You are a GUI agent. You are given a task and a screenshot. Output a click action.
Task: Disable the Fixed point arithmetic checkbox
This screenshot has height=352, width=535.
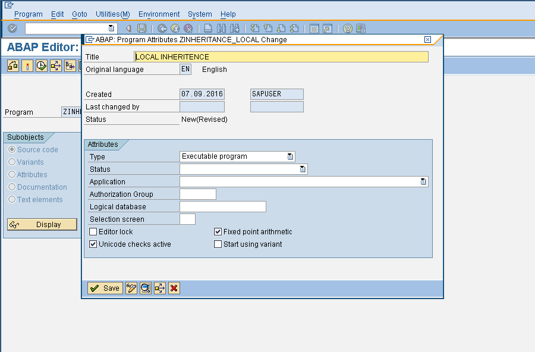[x=218, y=231]
